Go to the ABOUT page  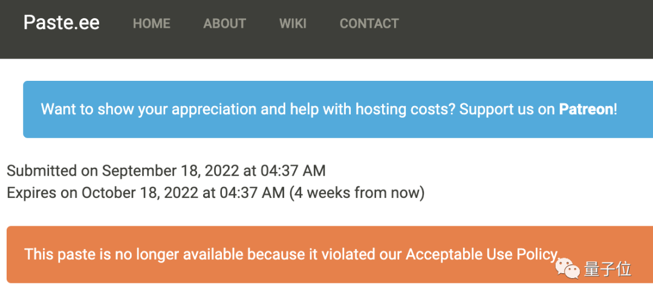tap(225, 24)
